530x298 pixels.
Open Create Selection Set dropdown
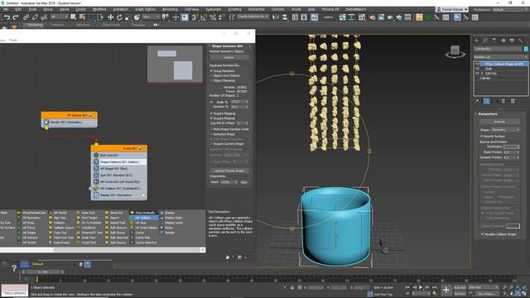253,17
